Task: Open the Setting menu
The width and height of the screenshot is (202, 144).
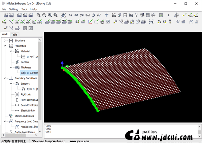Action: [13, 9]
